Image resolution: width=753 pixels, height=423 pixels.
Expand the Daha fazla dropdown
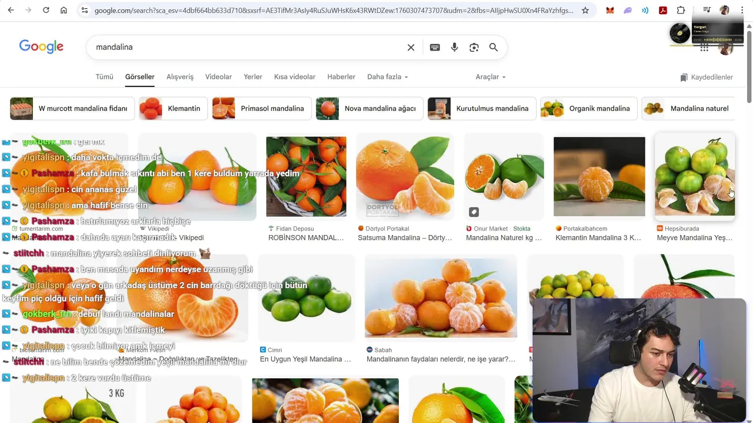pyautogui.click(x=387, y=77)
